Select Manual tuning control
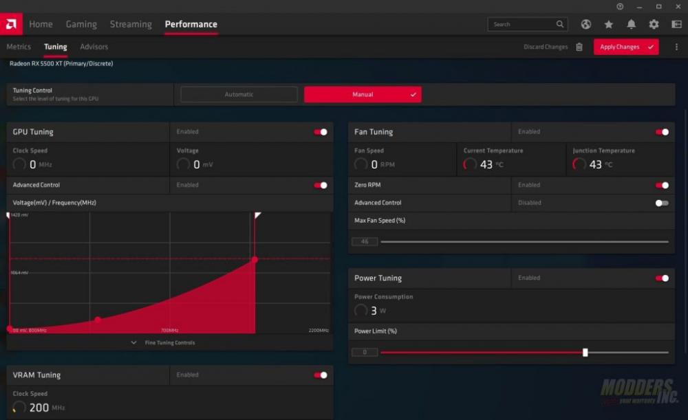 click(363, 94)
